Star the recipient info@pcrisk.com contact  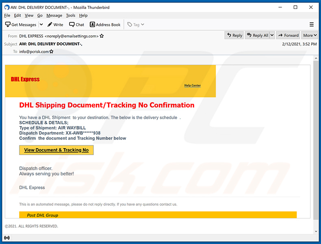coord(51,52)
